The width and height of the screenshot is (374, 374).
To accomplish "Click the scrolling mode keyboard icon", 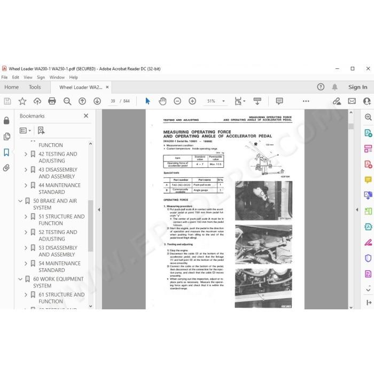I will pos(258,101).
